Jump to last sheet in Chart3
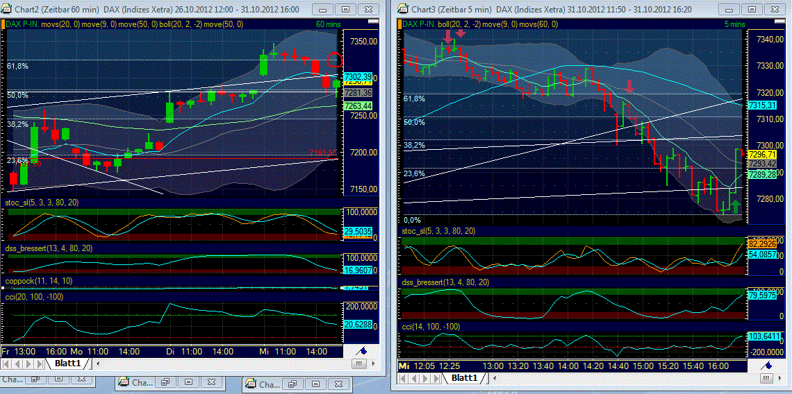 [x=436, y=377]
